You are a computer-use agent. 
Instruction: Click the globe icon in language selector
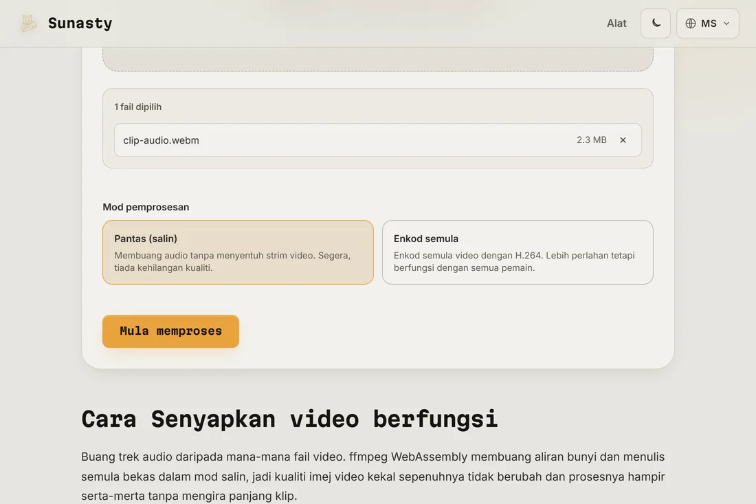pos(691,23)
